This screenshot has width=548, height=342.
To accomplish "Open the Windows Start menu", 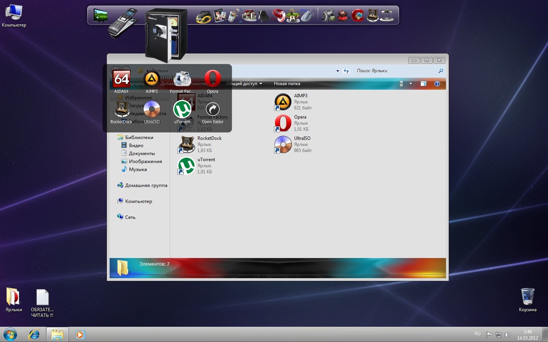I will click(x=10, y=335).
